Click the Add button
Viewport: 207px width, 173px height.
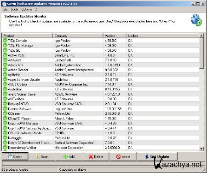tap(69, 156)
